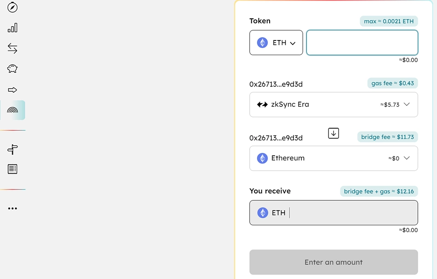Click the signpost routes icon
This screenshot has height=279, width=437.
click(12, 149)
